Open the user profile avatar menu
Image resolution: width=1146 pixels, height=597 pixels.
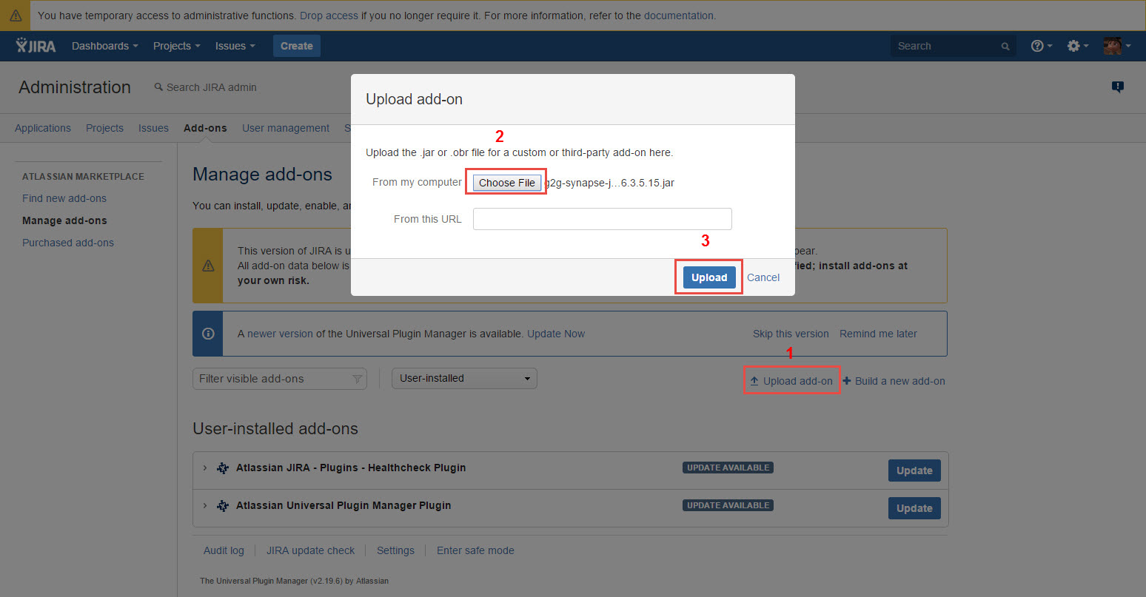[x=1116, y=46]
